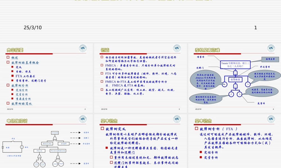Open the 故障树的简化 link
The image size is (281, 168).
[x=22, y=104]
